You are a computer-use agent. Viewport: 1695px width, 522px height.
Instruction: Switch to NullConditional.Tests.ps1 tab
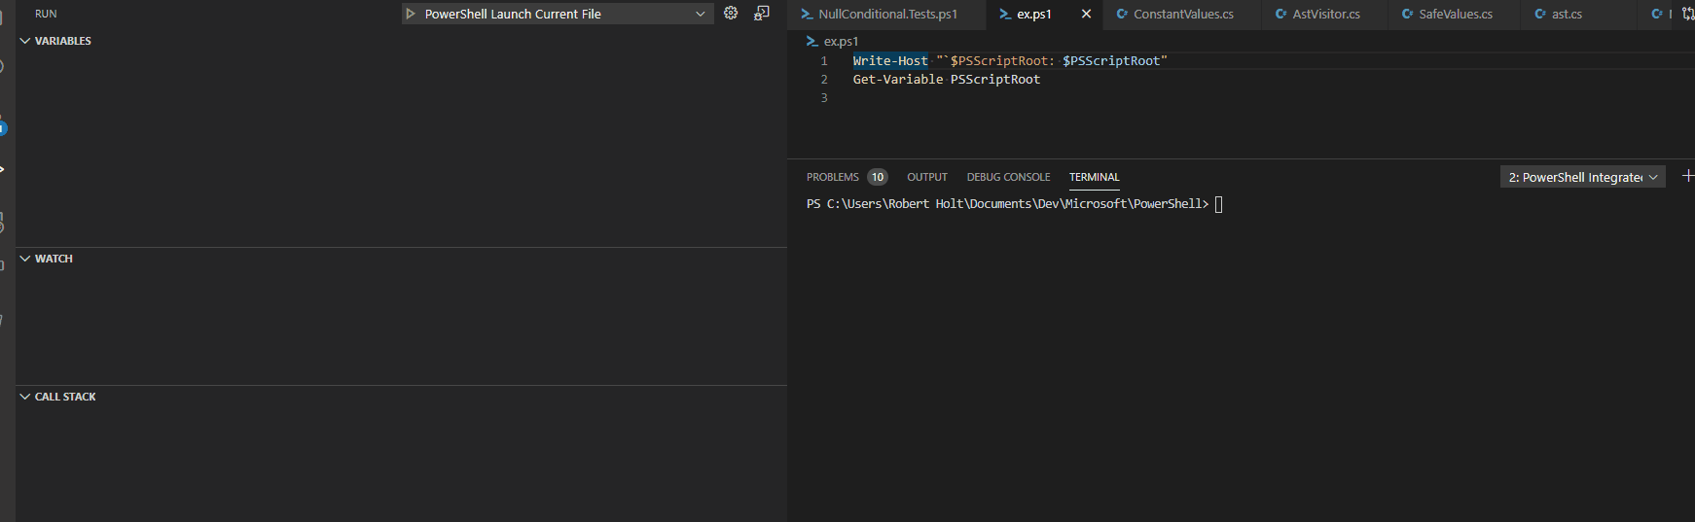click(886, 14)
